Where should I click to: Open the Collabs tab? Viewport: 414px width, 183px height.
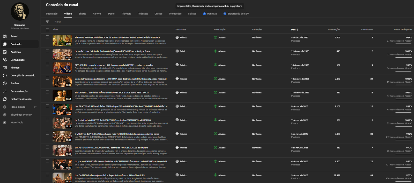(192, 14)
